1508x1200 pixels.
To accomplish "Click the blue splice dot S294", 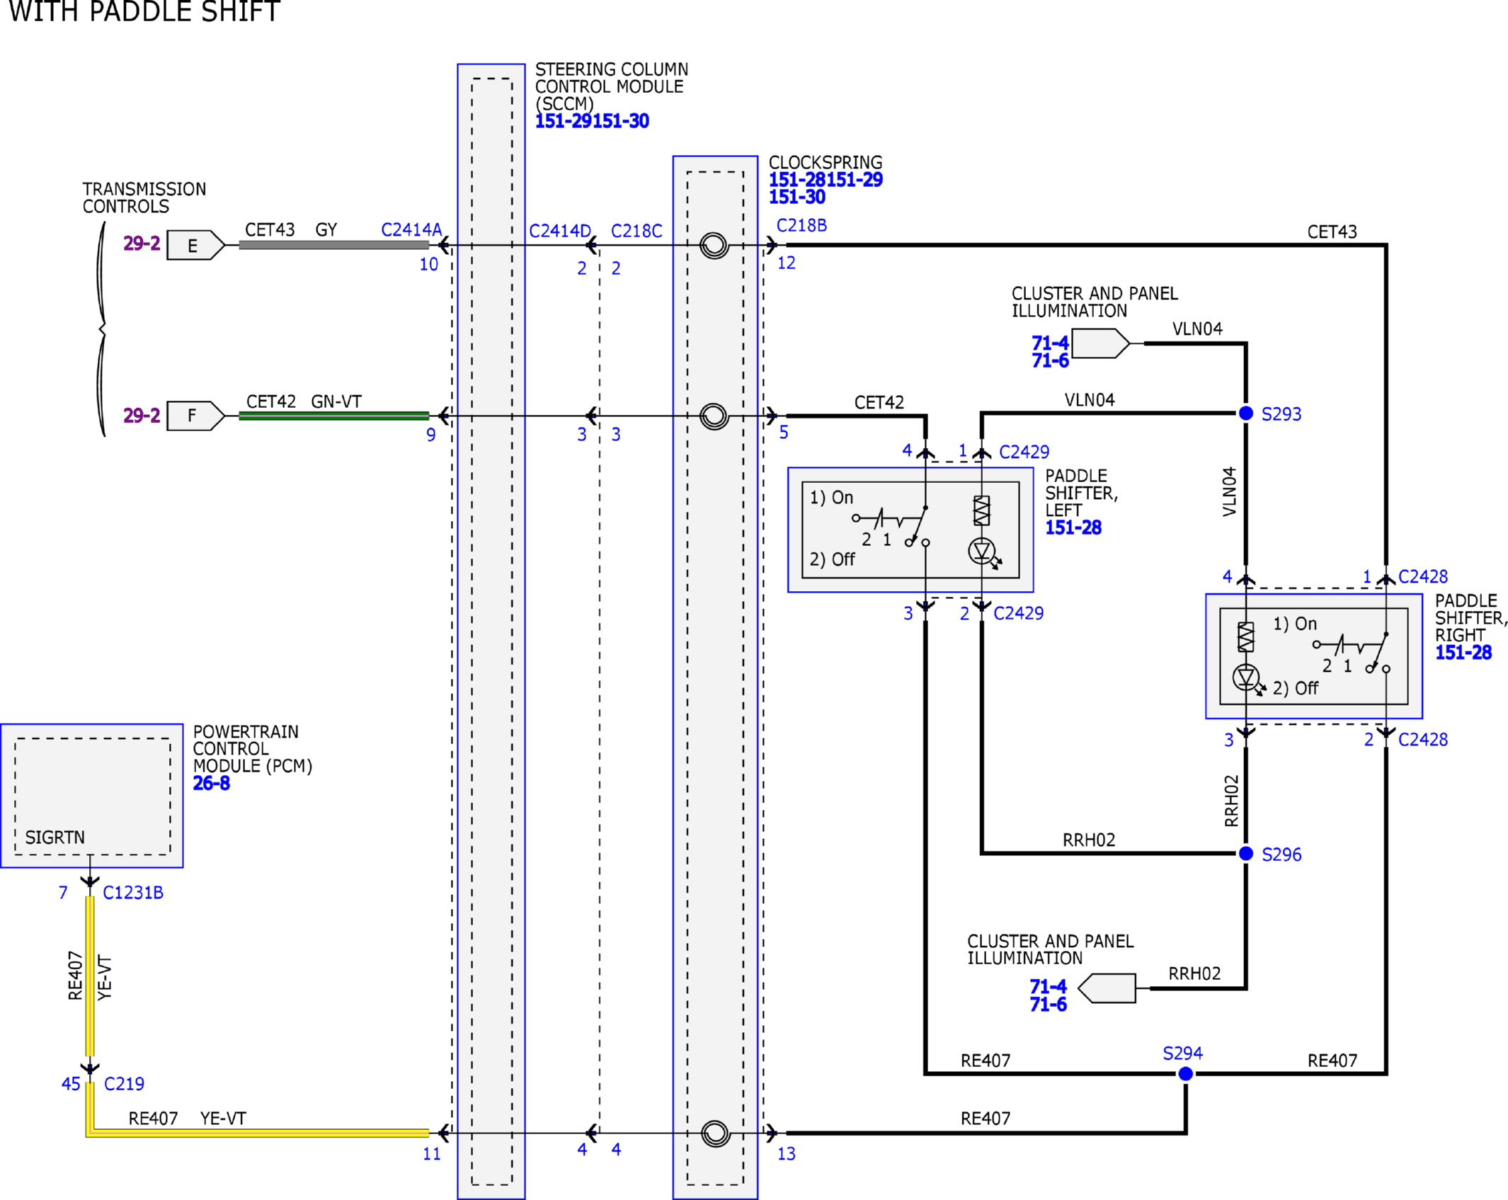I will [x=1186, y=1074].
